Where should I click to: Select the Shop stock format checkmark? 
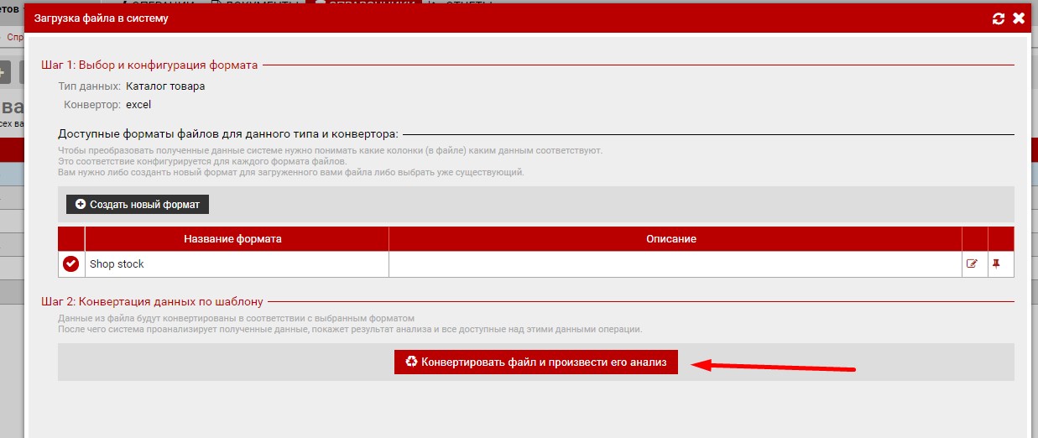pos(71,264)
